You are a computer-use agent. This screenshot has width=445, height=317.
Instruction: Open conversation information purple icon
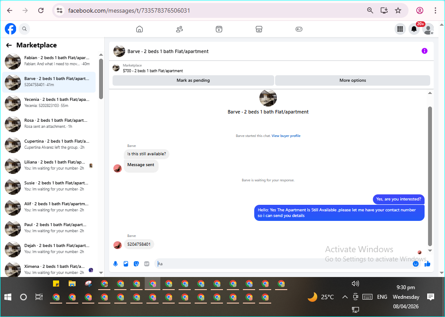tap(424, 51)
